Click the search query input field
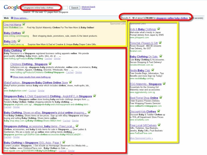 pyautogui.click(x=45, y=8)
